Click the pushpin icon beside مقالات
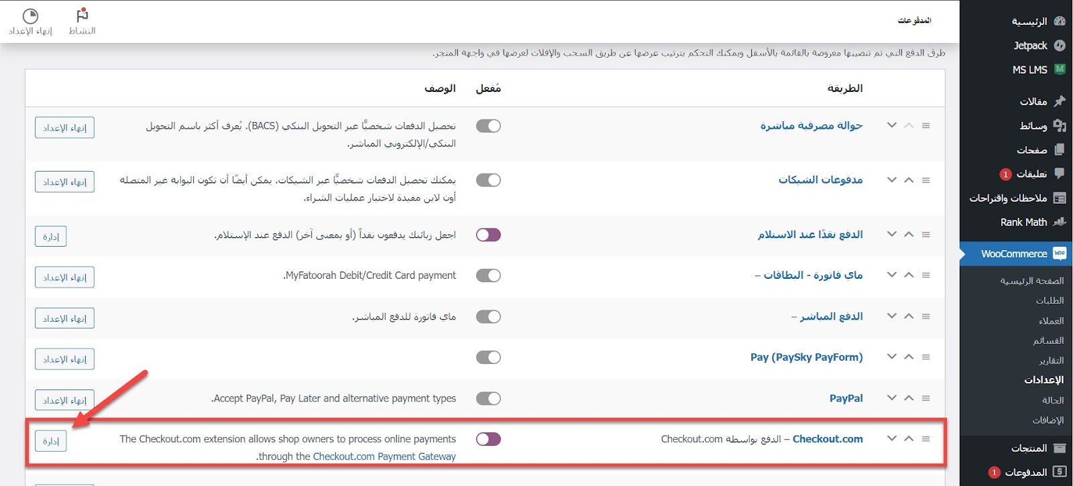 1060,101
